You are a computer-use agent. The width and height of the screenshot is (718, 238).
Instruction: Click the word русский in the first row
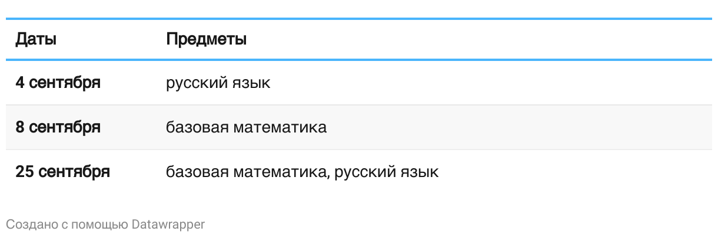pyautogui.click(x=195, y=83)
